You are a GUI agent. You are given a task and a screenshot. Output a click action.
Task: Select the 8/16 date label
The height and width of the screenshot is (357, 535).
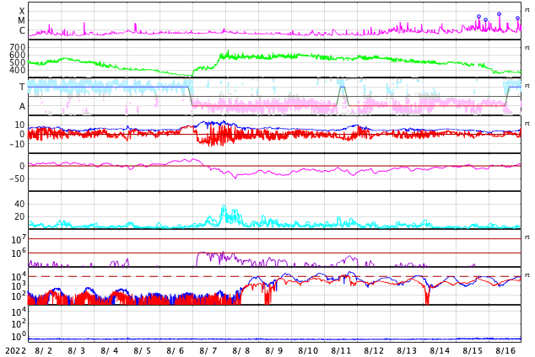point(505,351)
